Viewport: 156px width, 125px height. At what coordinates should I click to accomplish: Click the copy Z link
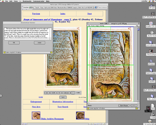pos(67,20)
